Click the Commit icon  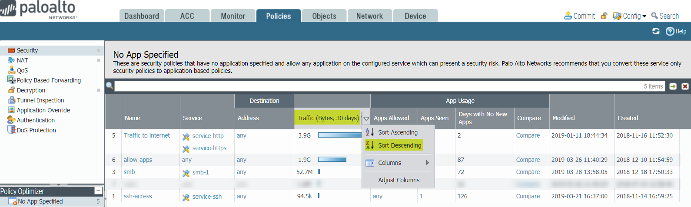(568, 16)
